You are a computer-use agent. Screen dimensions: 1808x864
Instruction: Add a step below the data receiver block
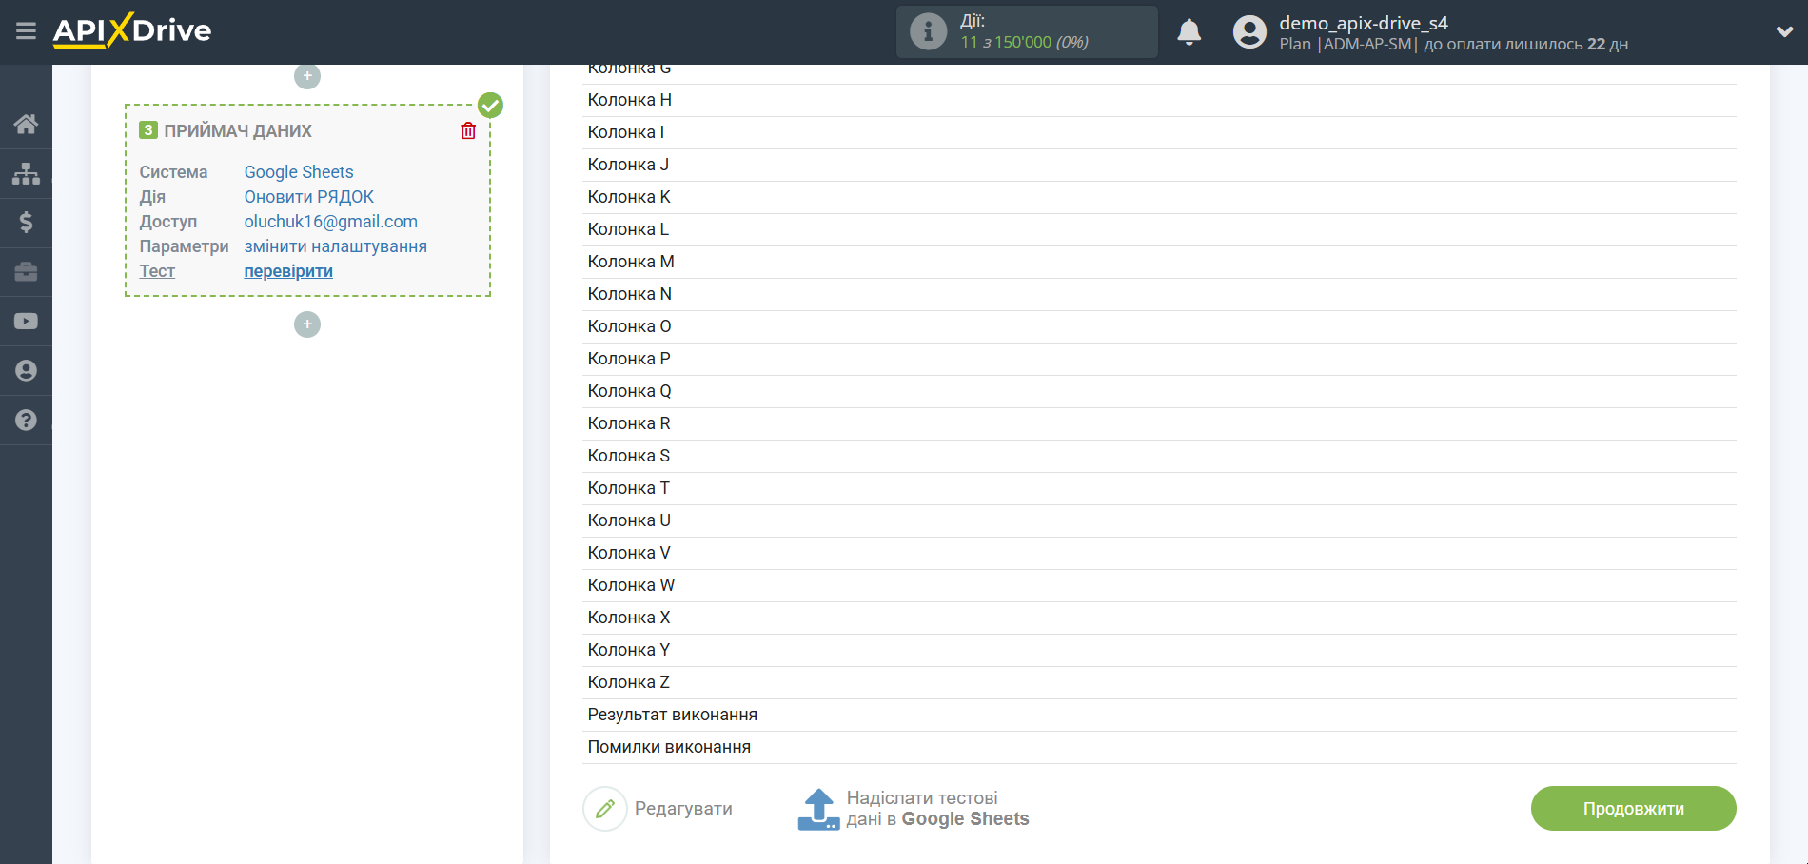[x=307, y=325]
